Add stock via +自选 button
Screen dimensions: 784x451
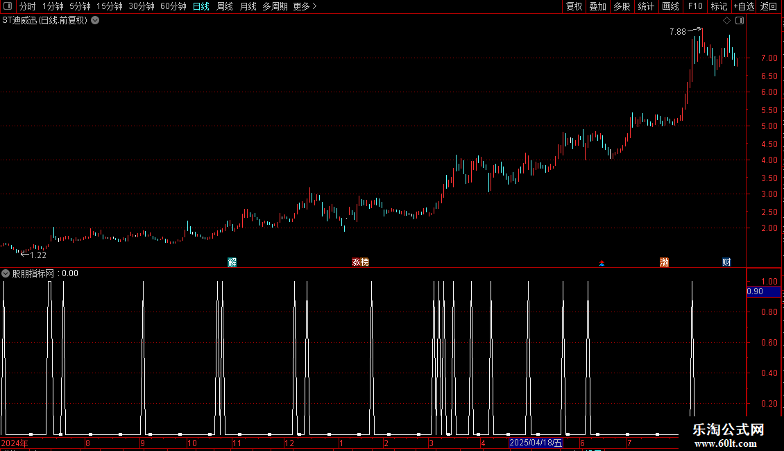[x=744, y=6]
